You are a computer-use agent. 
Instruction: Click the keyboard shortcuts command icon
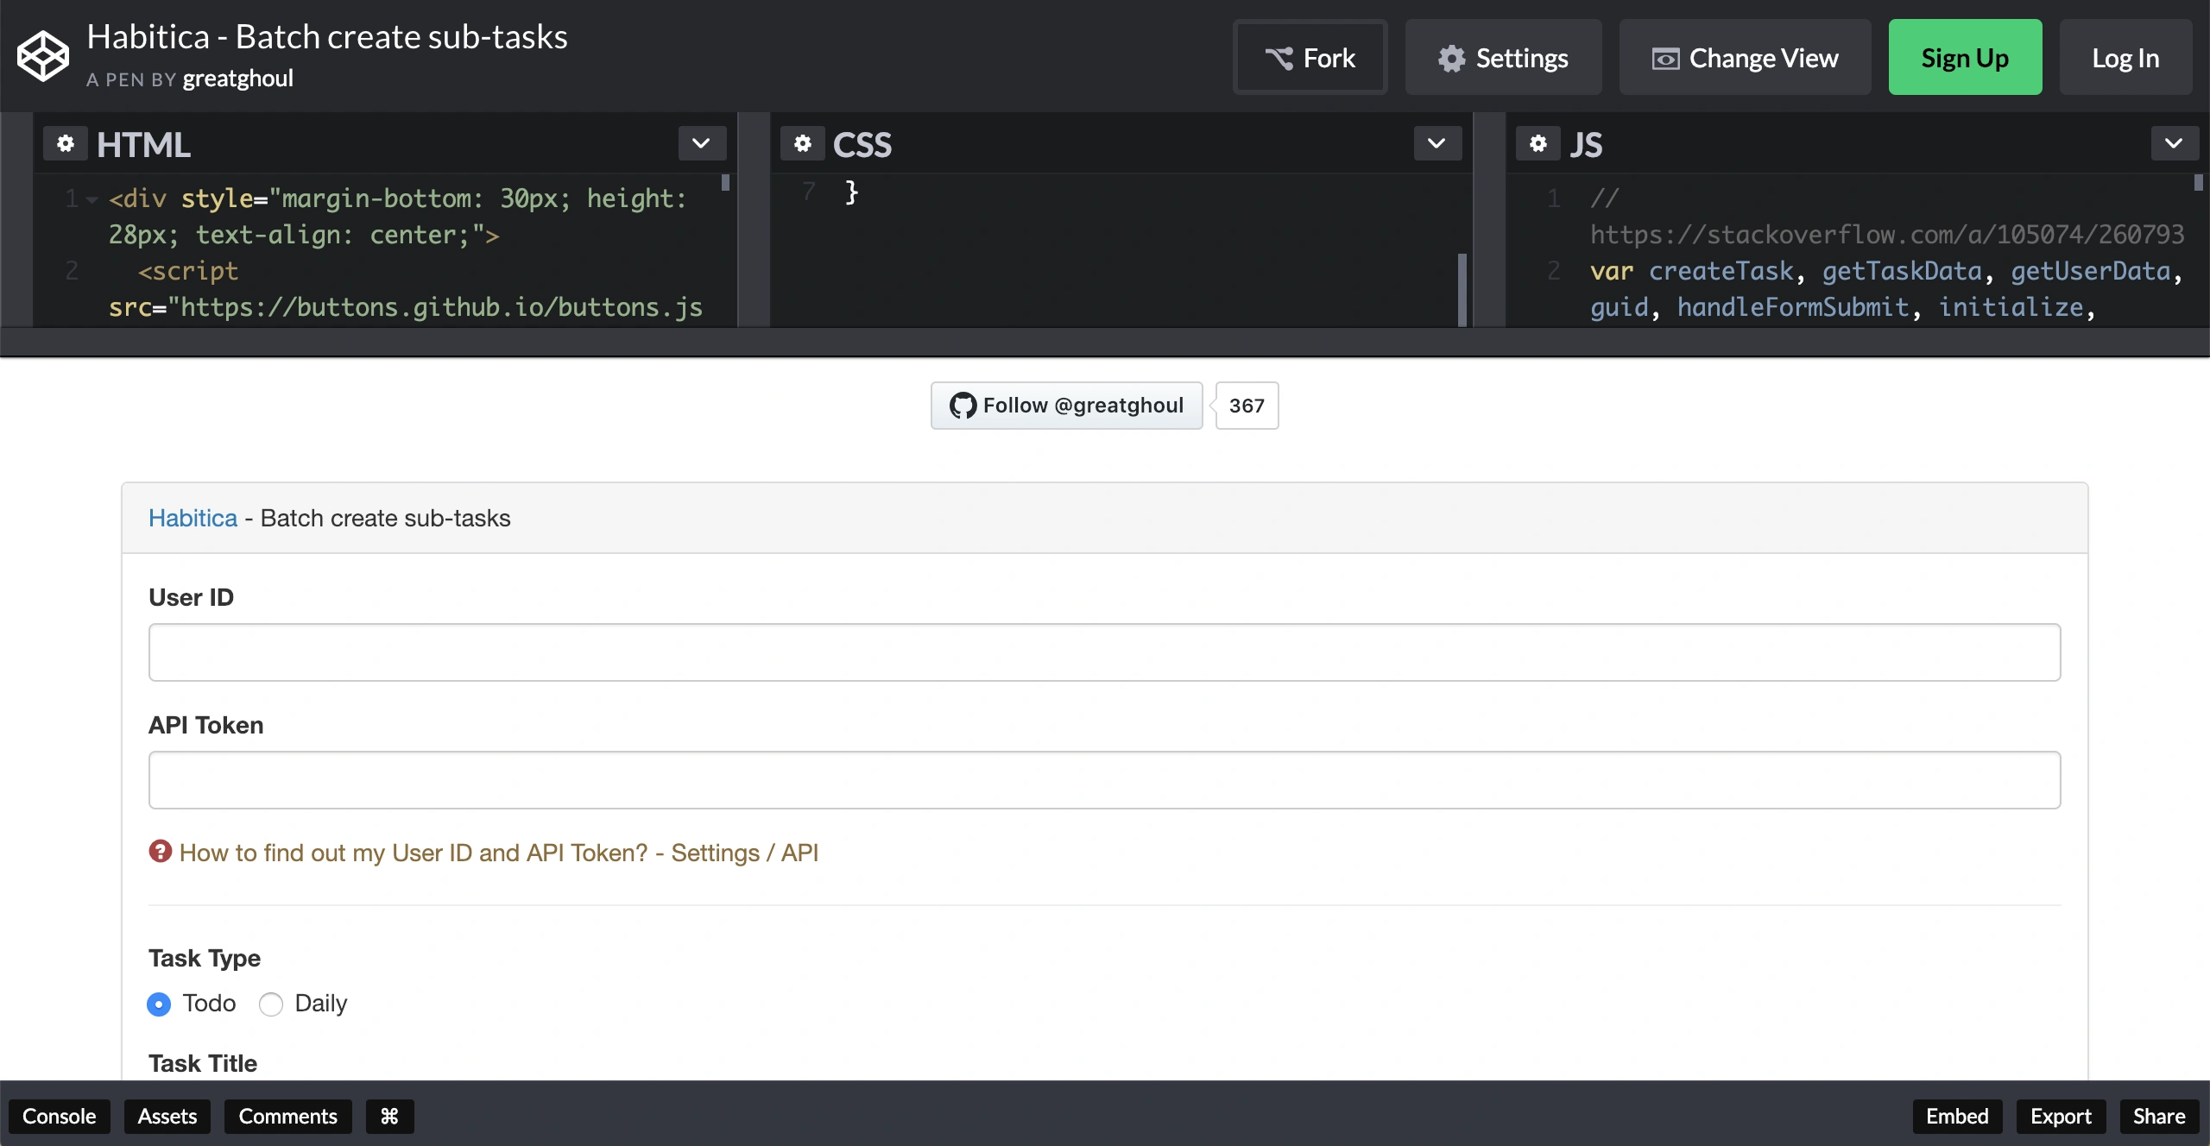389,1116
